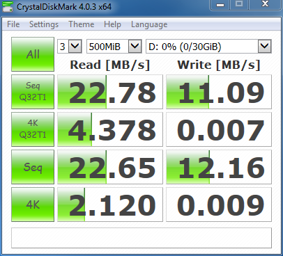Image resolution: width=283 pixels, height=256 pixels.
Task: Run all benchmarks with All button
Action: click(x=33, y=54)
